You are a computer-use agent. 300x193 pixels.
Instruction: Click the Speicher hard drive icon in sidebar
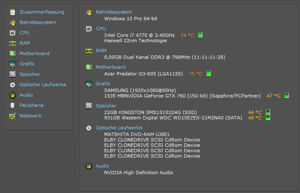click(13, 74)
